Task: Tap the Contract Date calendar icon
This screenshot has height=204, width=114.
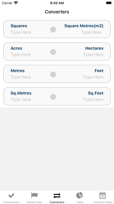Action: 102,195
